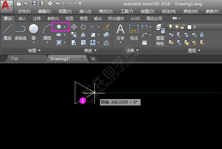222x149 pixels.
Task: Open the 编辑(E) menu
Action: [x=44, y=11]
